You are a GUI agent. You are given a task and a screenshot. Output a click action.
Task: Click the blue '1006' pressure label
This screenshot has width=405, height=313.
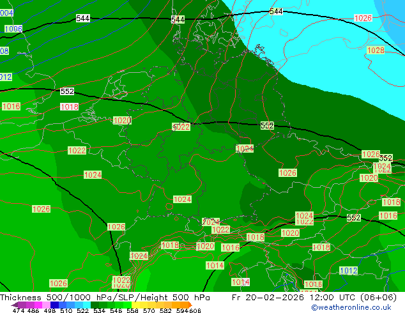coord(13,29)
